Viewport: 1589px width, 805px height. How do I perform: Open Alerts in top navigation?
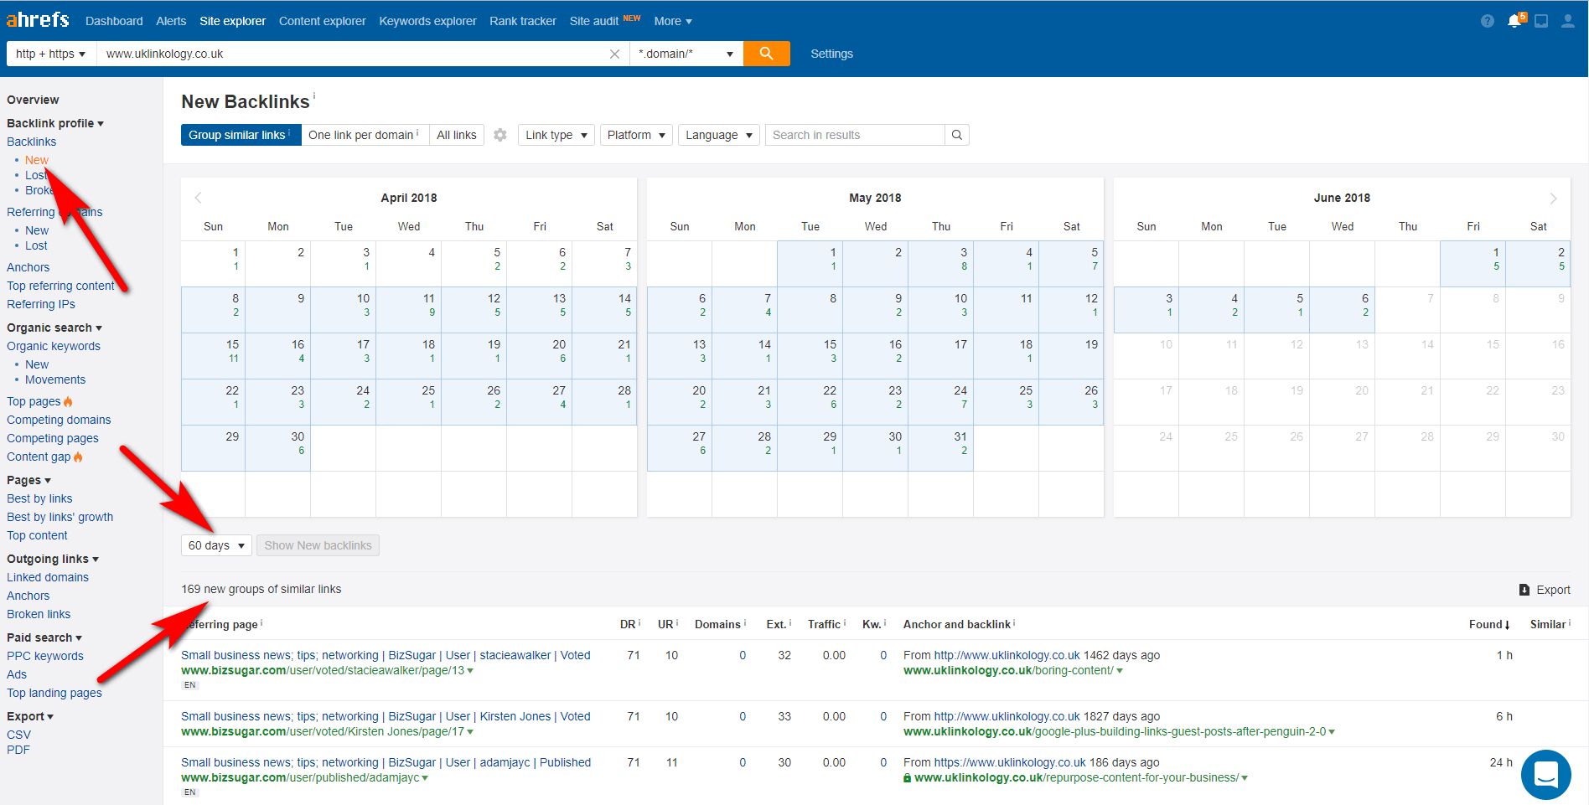point(171,21)
